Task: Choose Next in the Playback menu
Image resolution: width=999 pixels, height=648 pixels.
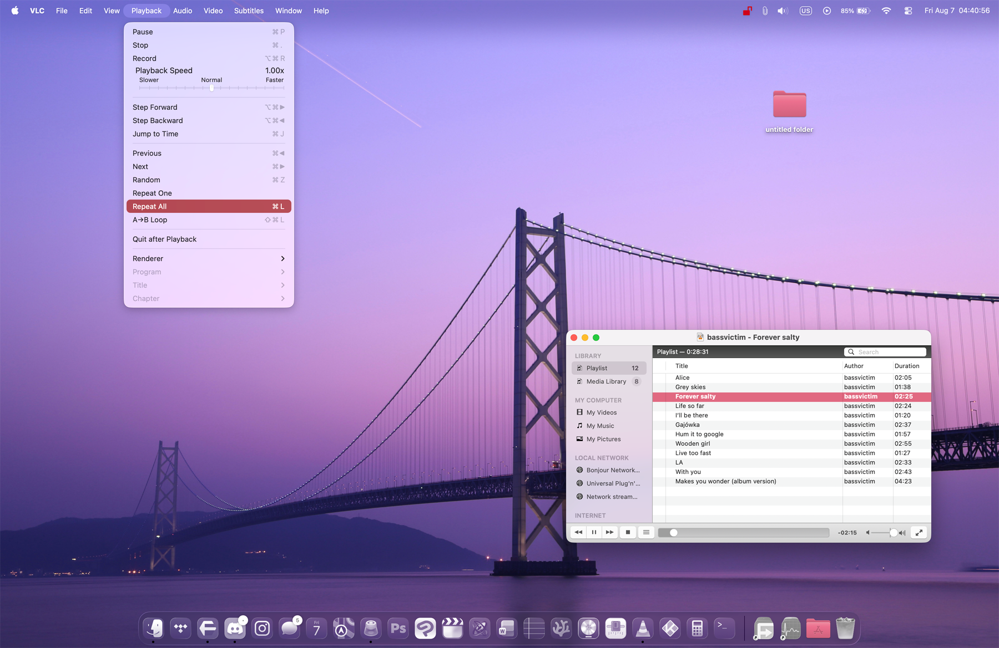Action: tap(209, 166)
